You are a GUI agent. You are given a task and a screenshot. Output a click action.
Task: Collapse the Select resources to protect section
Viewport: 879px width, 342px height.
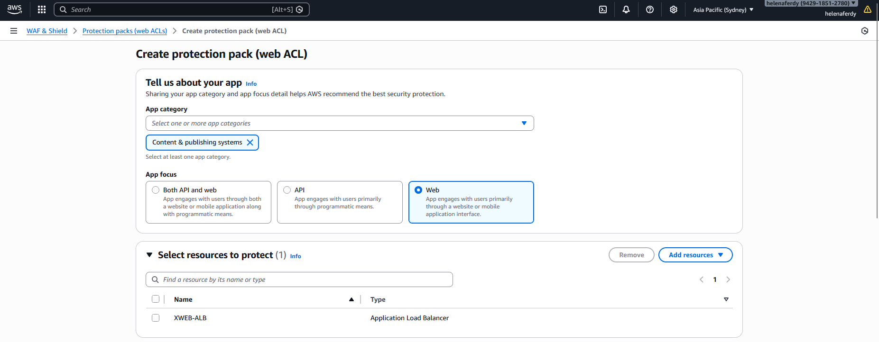click(149, 255)
